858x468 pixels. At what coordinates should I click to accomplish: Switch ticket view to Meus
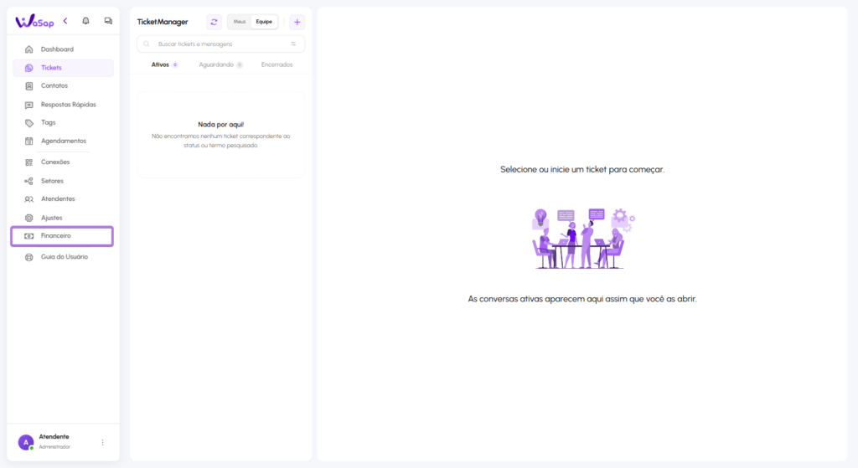(240, 22)
